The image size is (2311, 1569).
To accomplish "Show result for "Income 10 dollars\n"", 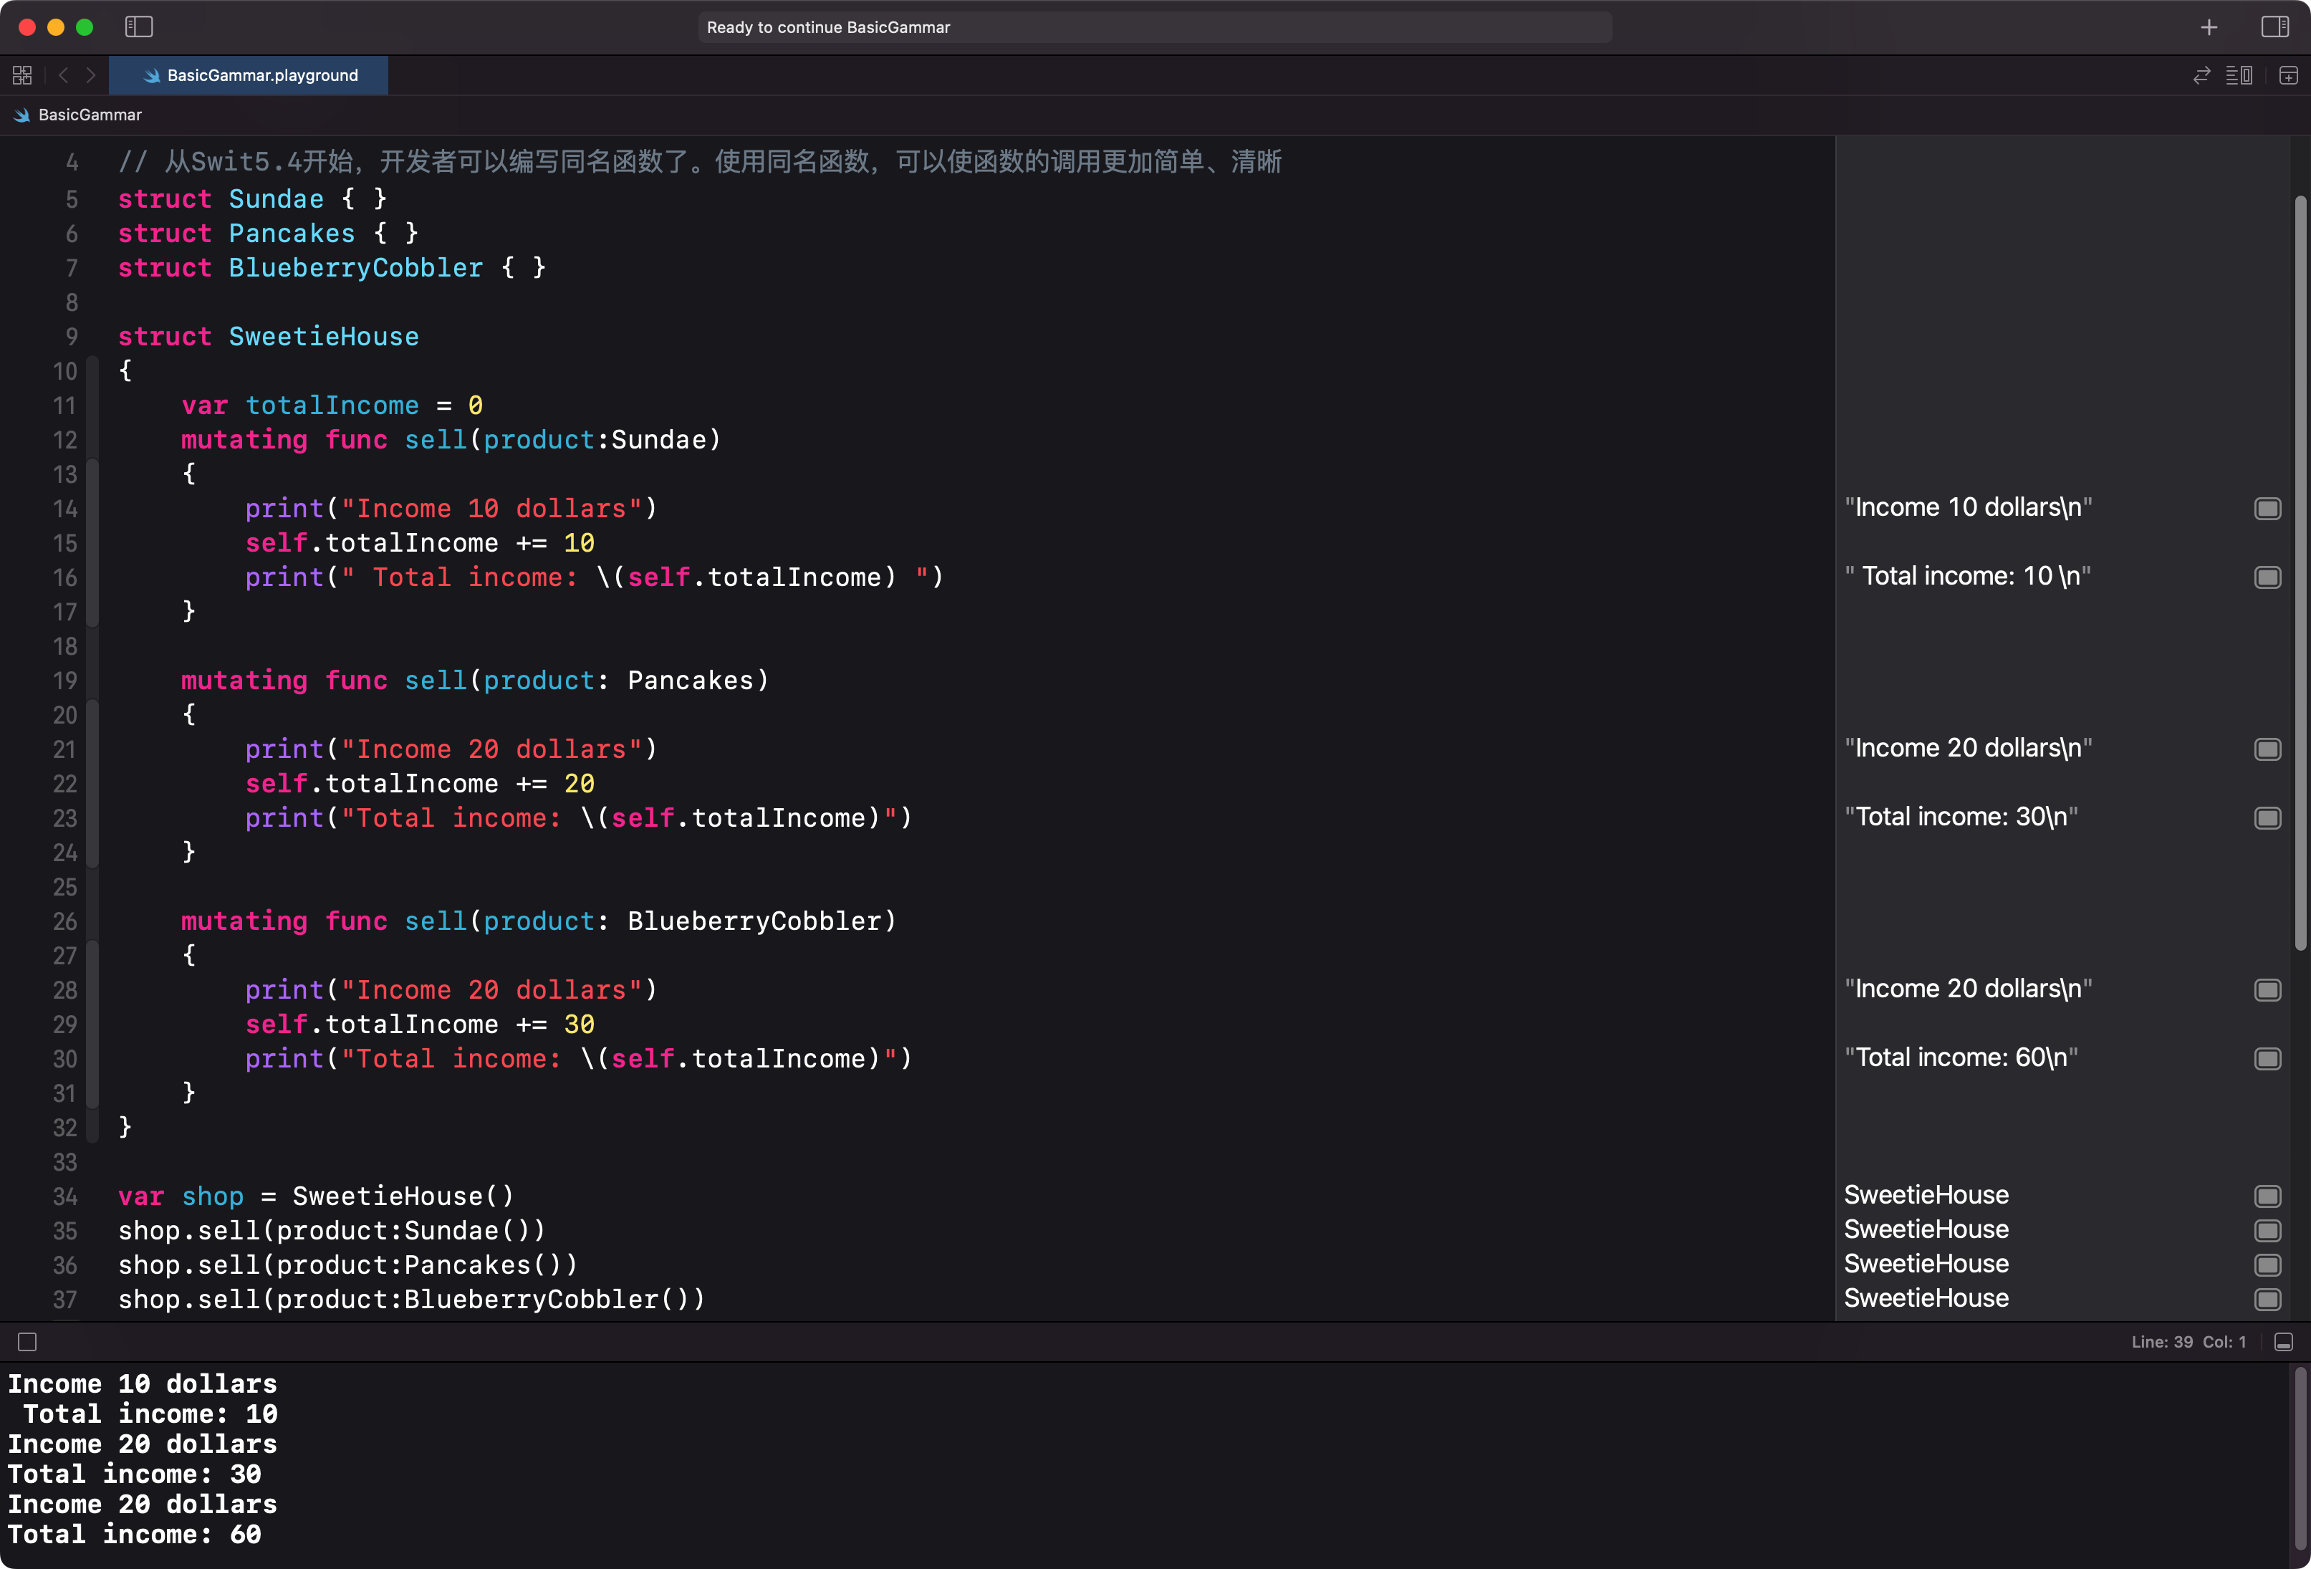I will (2267, 508).
